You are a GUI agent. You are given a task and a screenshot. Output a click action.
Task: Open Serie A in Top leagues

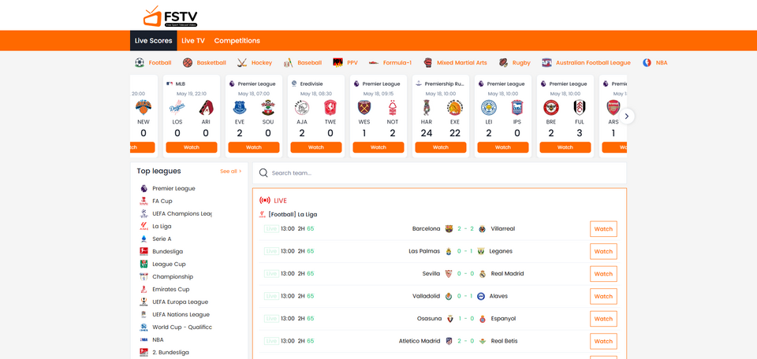click(x=162, y=239)
